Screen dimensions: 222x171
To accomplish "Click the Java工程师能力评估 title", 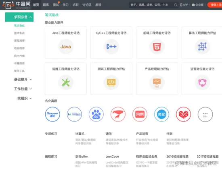I will (x=66, y=33).
